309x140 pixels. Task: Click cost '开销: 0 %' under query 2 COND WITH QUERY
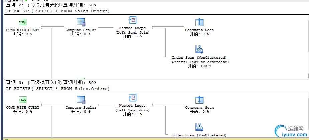click(23, 34)
